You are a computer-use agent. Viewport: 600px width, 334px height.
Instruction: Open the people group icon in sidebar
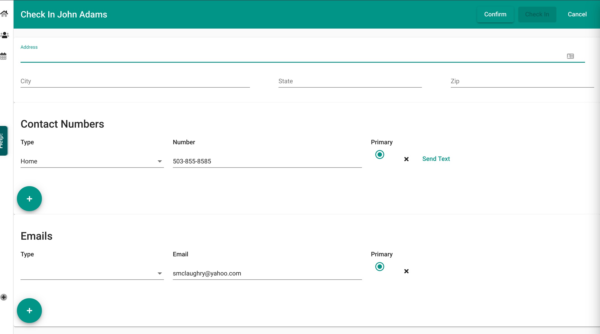pos(4,35)
